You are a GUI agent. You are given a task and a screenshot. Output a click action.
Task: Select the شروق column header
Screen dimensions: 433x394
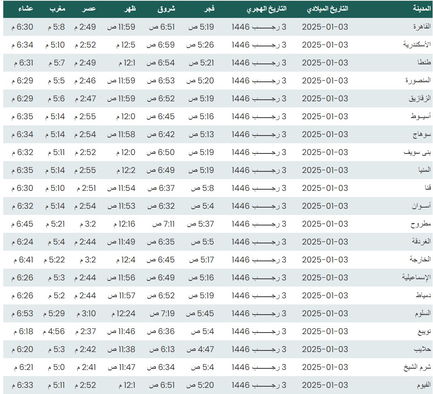click(166, 9)
